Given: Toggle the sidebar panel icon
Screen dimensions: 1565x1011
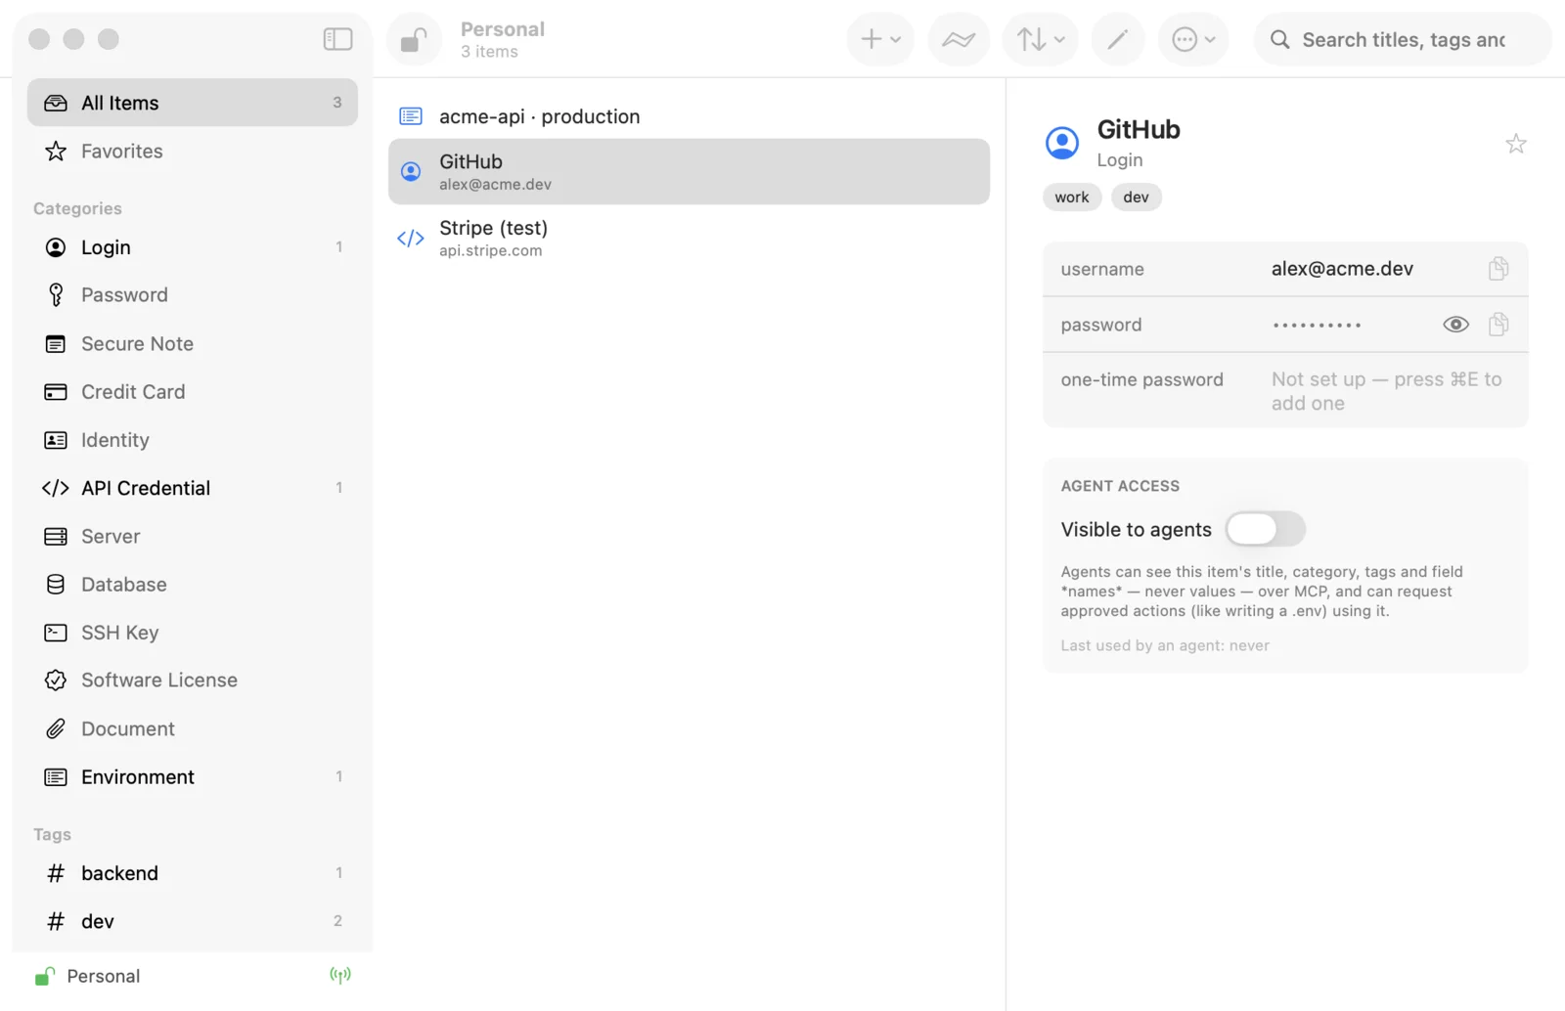Looking at the screenshot, I should pos(337,39).
